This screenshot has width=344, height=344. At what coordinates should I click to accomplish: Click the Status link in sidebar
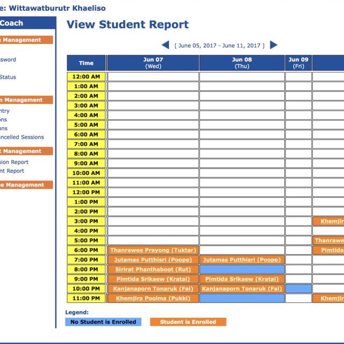[8, 77]
